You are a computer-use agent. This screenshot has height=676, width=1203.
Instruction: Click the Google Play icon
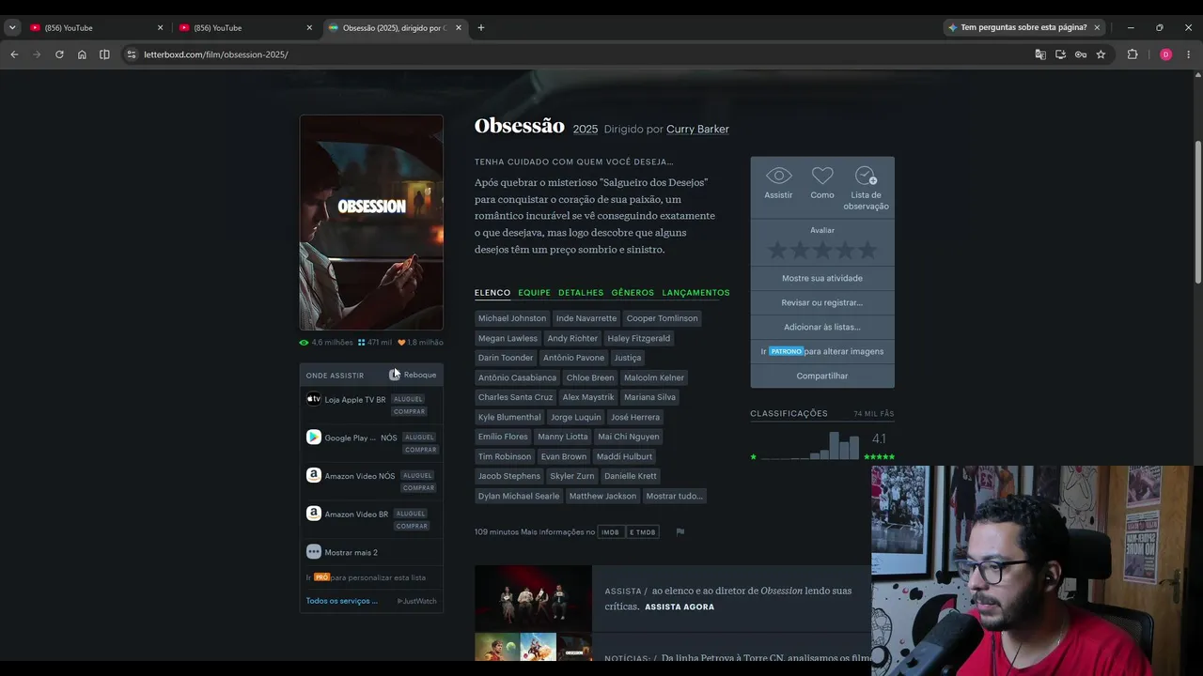(x=314, y=438)
